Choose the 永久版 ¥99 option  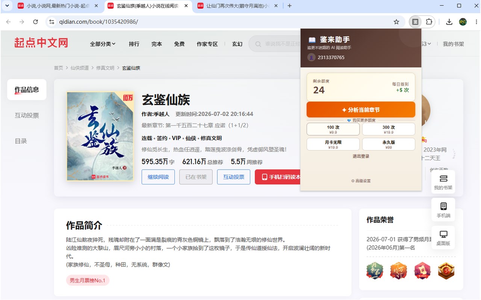coord(389,144)
